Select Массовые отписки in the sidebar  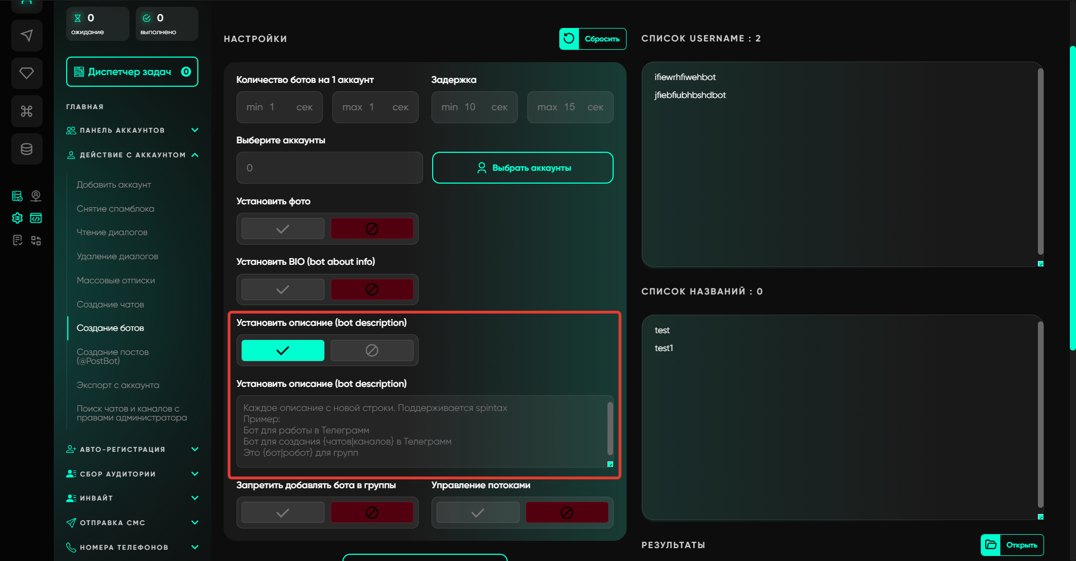coord(116,280)
